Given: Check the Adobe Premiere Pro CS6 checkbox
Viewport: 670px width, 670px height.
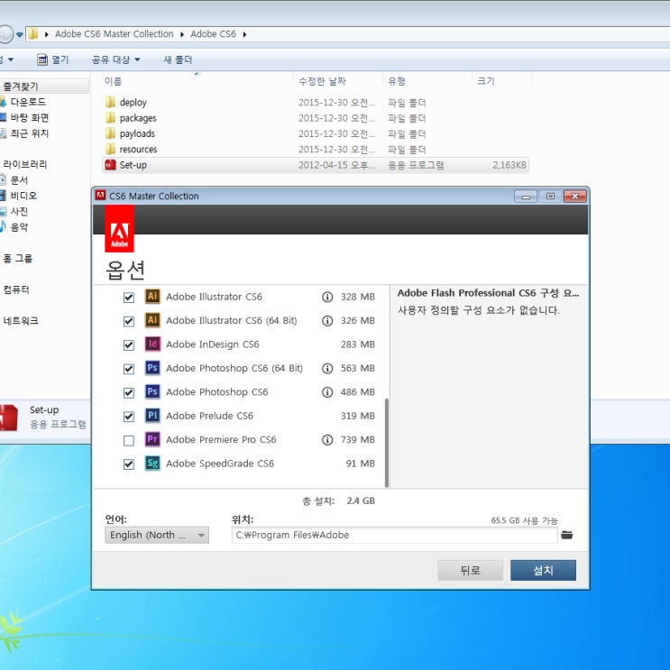Looking at the screenshot, I should click(129, 441).
